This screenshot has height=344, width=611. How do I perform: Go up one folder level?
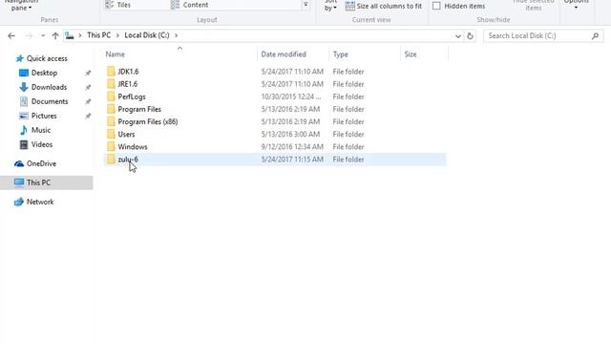(x=55, y=36)
